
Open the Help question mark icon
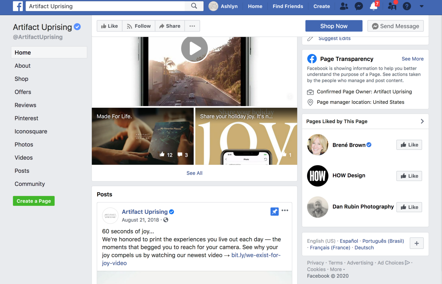(x=407, y=6)
